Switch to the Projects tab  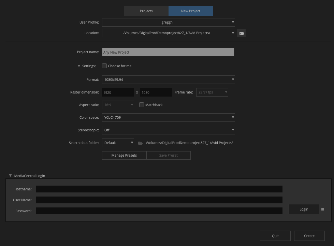146,11
